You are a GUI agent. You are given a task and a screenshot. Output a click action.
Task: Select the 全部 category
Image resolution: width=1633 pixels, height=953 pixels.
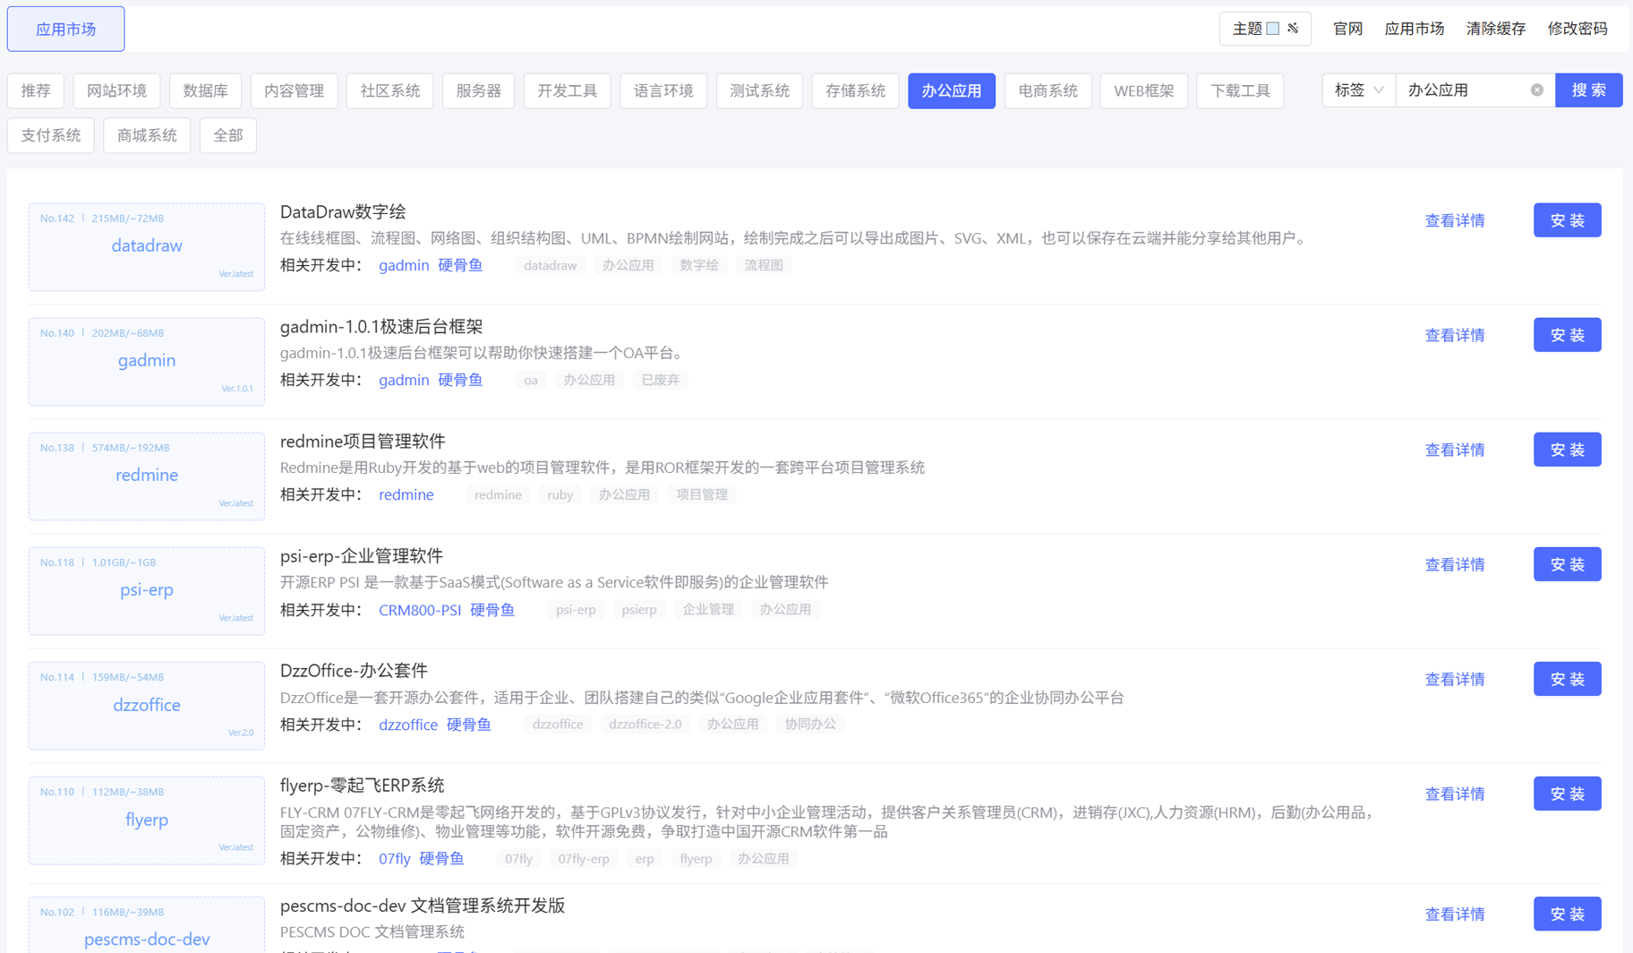tap(228, 135)
